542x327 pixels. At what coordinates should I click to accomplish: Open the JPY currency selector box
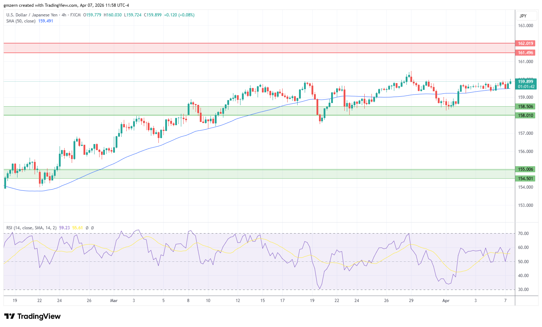click(x=526, y=16)
